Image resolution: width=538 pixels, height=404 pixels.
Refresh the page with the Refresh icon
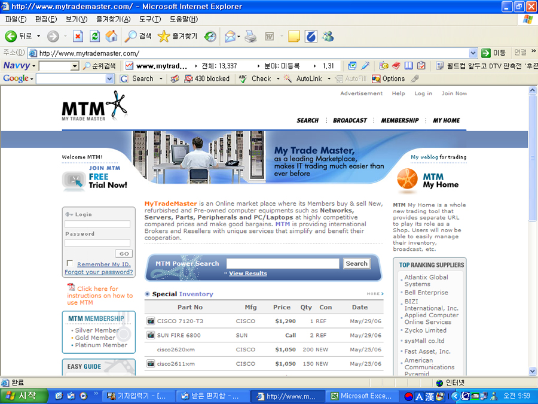94,37
